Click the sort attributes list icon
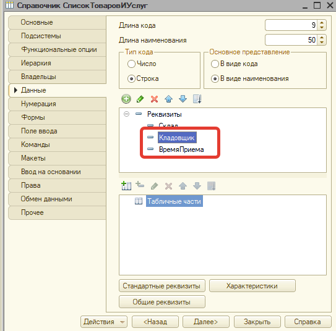 point(197,99)
